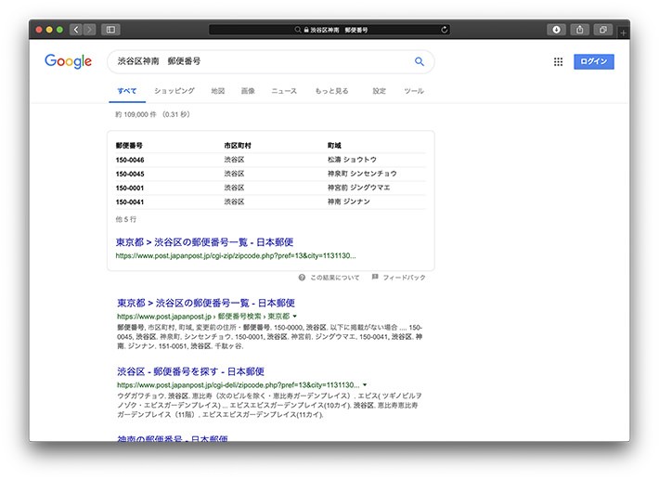Switch to the 地図 tab
659x480 pixels.
click(218, 91)
